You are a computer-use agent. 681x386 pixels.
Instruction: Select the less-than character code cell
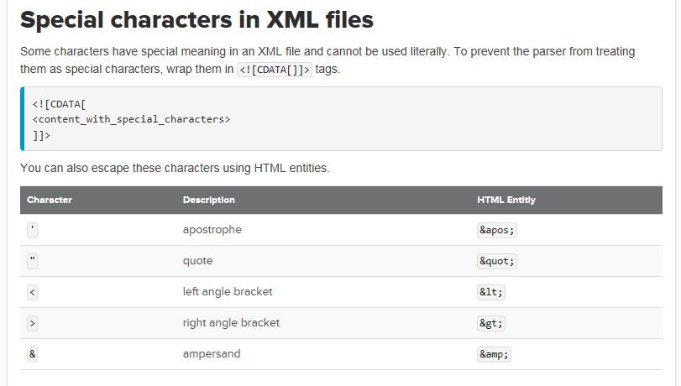(33, 292)
